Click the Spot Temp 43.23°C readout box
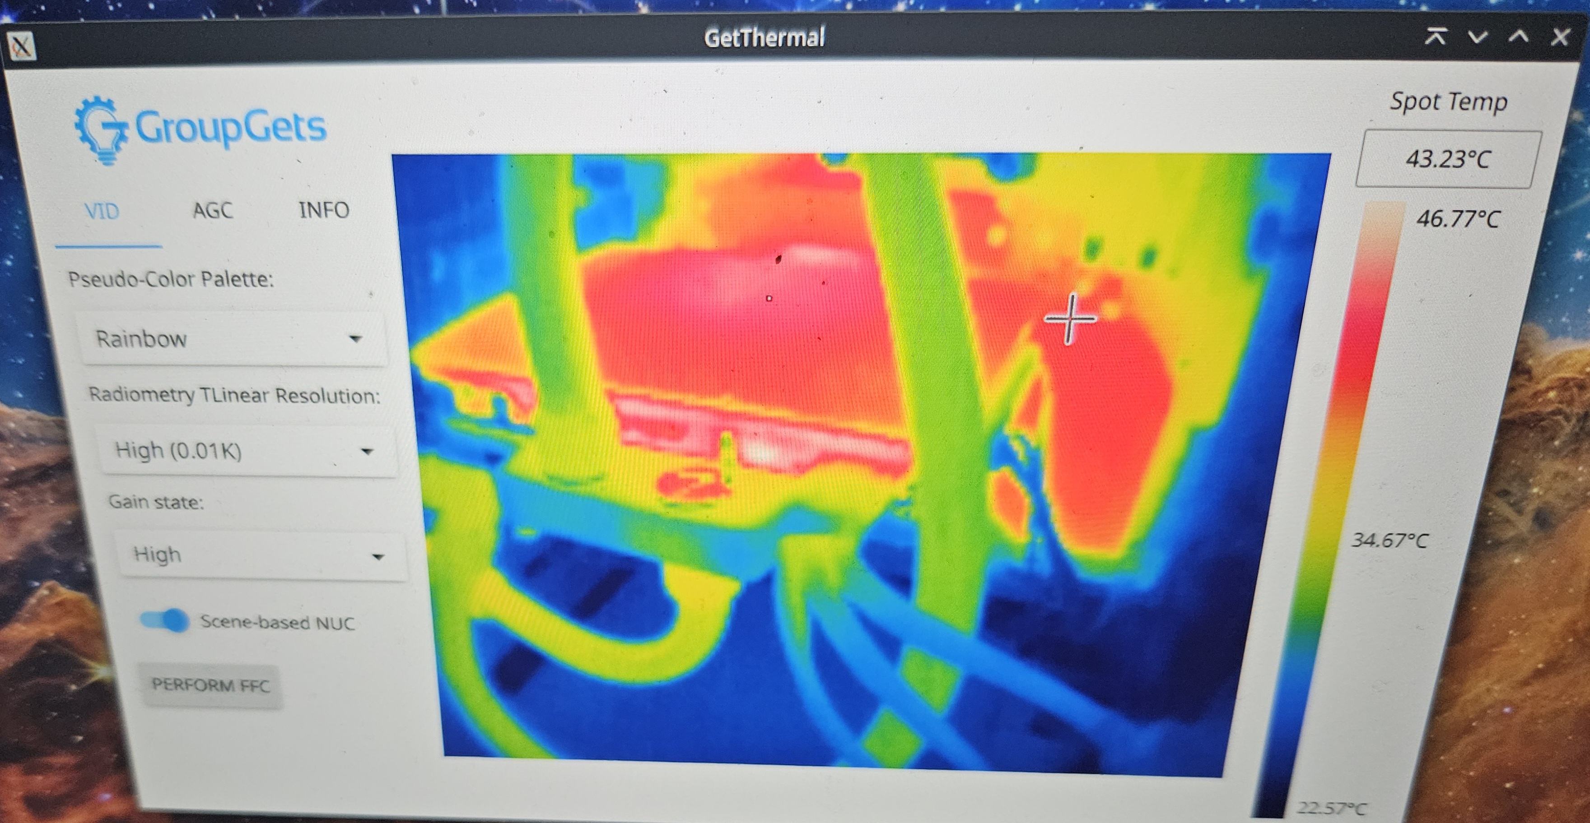The height and width of the screenshot is (823, 1590). [1448, 159]
